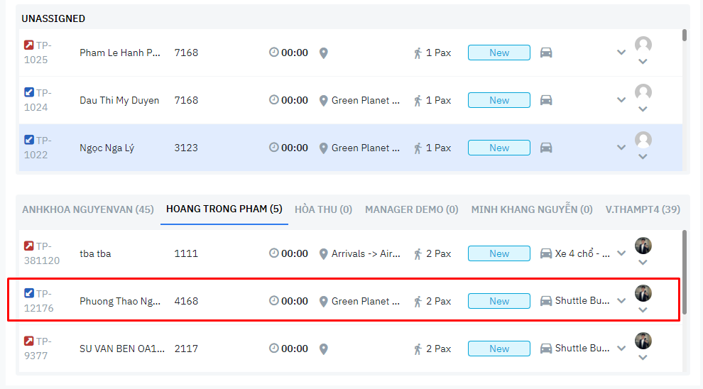
Task: Expand the chevron right of Shuttle Bus in Phuong Thao row
Action: 621,301
